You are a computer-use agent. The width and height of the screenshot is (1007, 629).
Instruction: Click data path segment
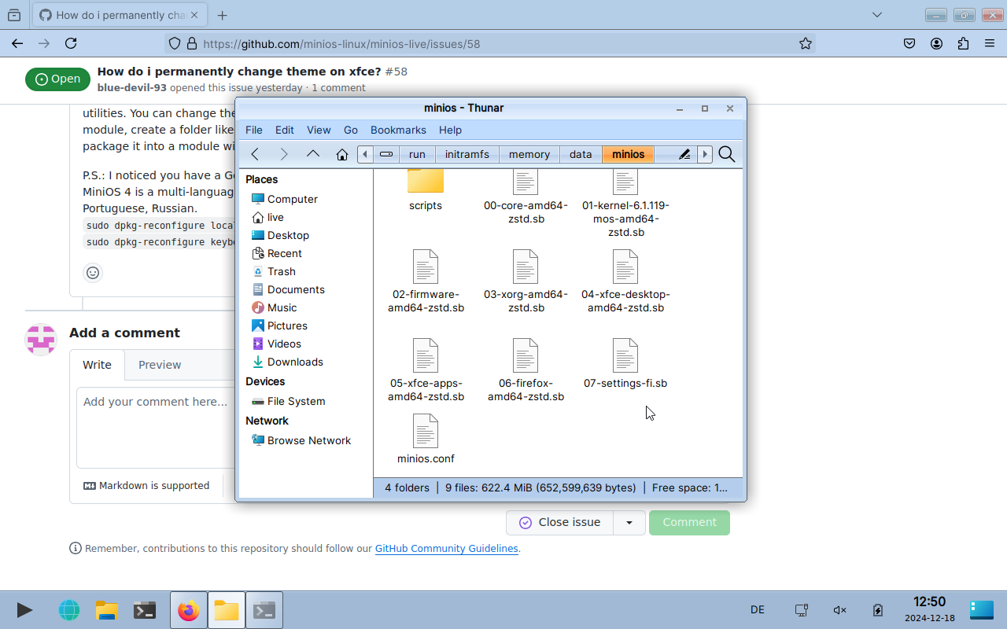click(x=581, y=154)
